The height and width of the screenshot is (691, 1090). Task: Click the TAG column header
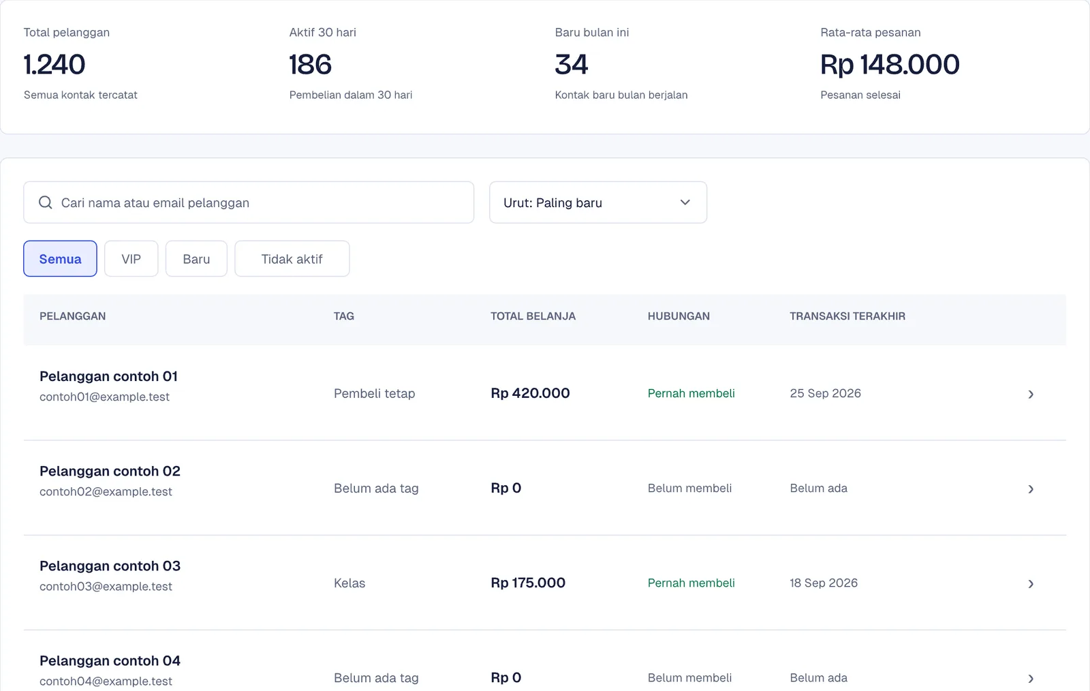(x=344, y=316)
